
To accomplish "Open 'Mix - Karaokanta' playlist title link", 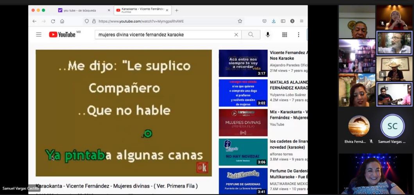I will pos(289,115).
